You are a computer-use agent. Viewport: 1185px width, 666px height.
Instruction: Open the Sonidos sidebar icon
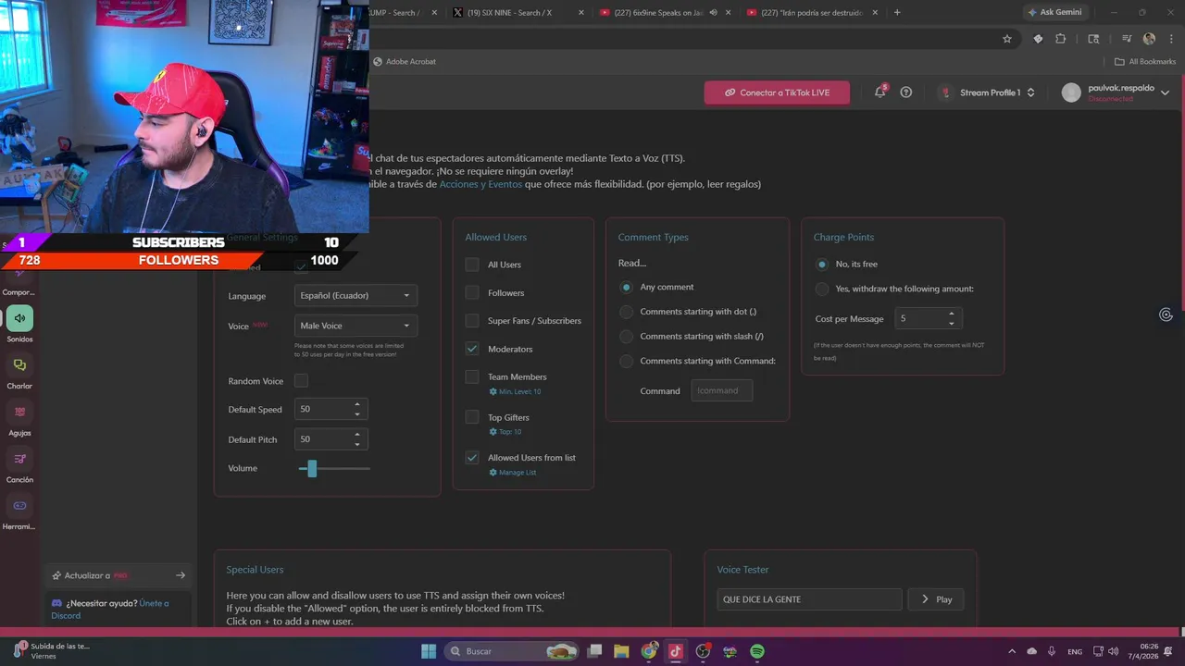[x=19, y=318]
